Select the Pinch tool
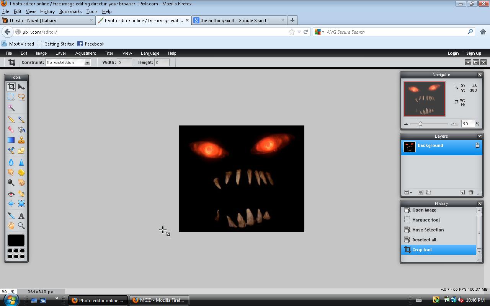Viewport: 490px width, 306px height. click(21, 203)
